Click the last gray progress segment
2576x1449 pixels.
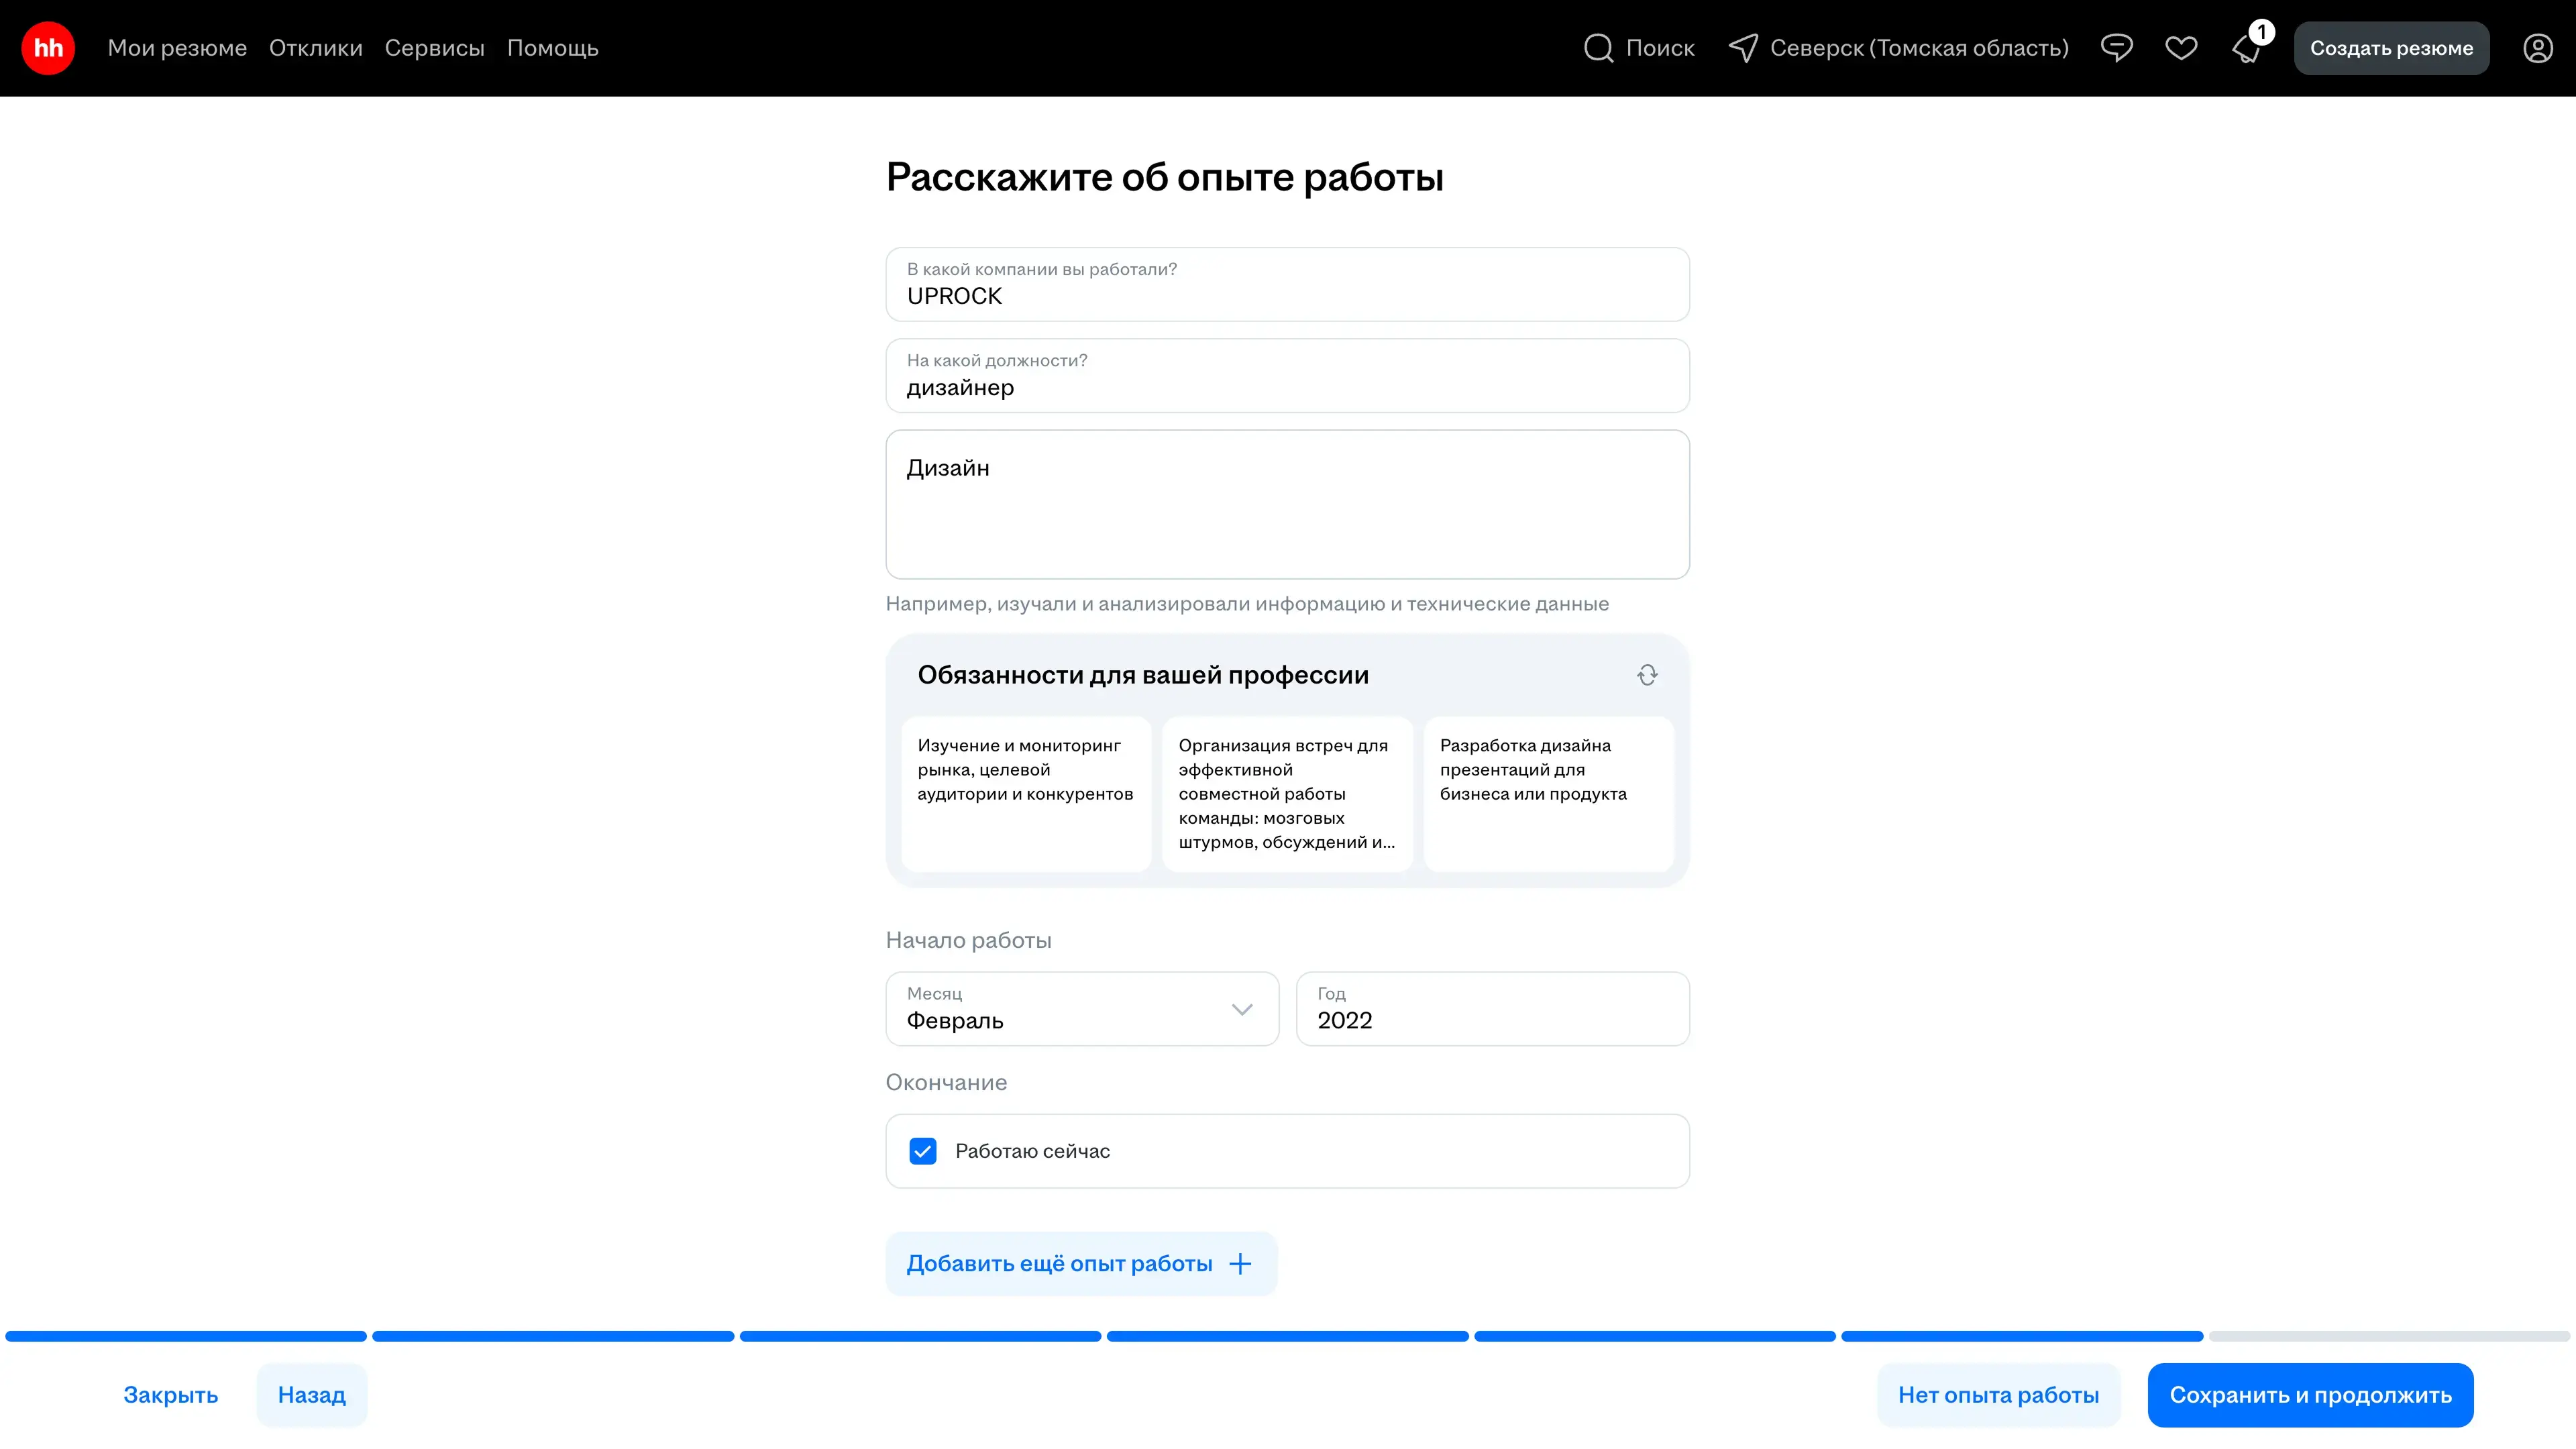[2388, 1336]
